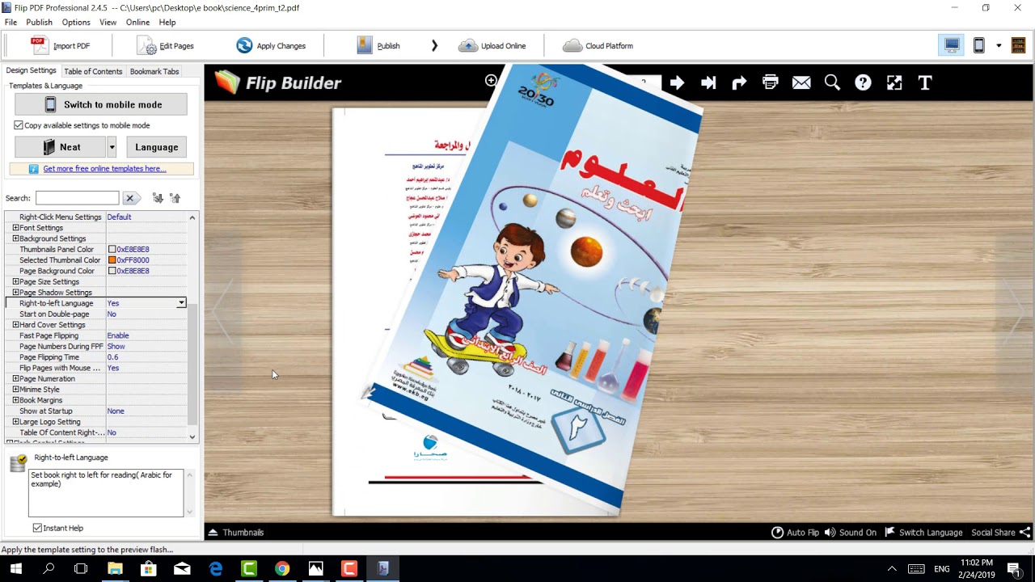Toggle the Instant Help checkbox
The height and width of the screenshot is (582, 1035).
click(x=37, y=528)
